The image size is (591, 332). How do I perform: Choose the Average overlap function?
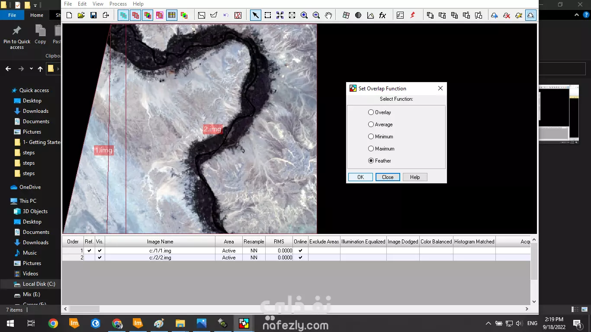pyautogui.click(x=371, y=124)
